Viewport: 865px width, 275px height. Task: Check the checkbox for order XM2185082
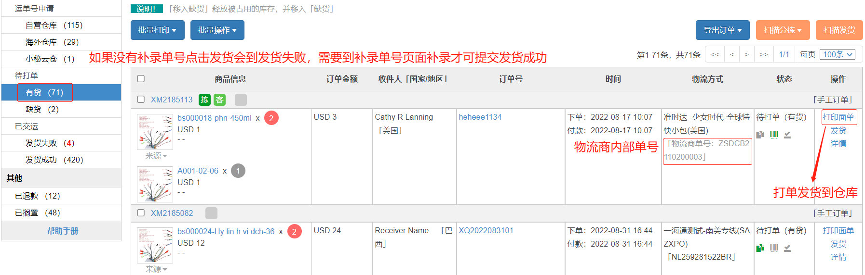[x=141, y=212]
